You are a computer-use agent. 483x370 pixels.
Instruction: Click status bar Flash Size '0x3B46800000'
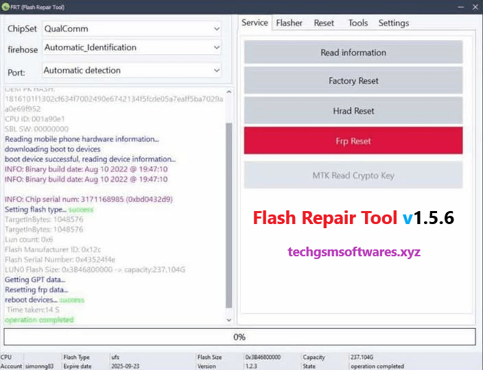point(263,357)
